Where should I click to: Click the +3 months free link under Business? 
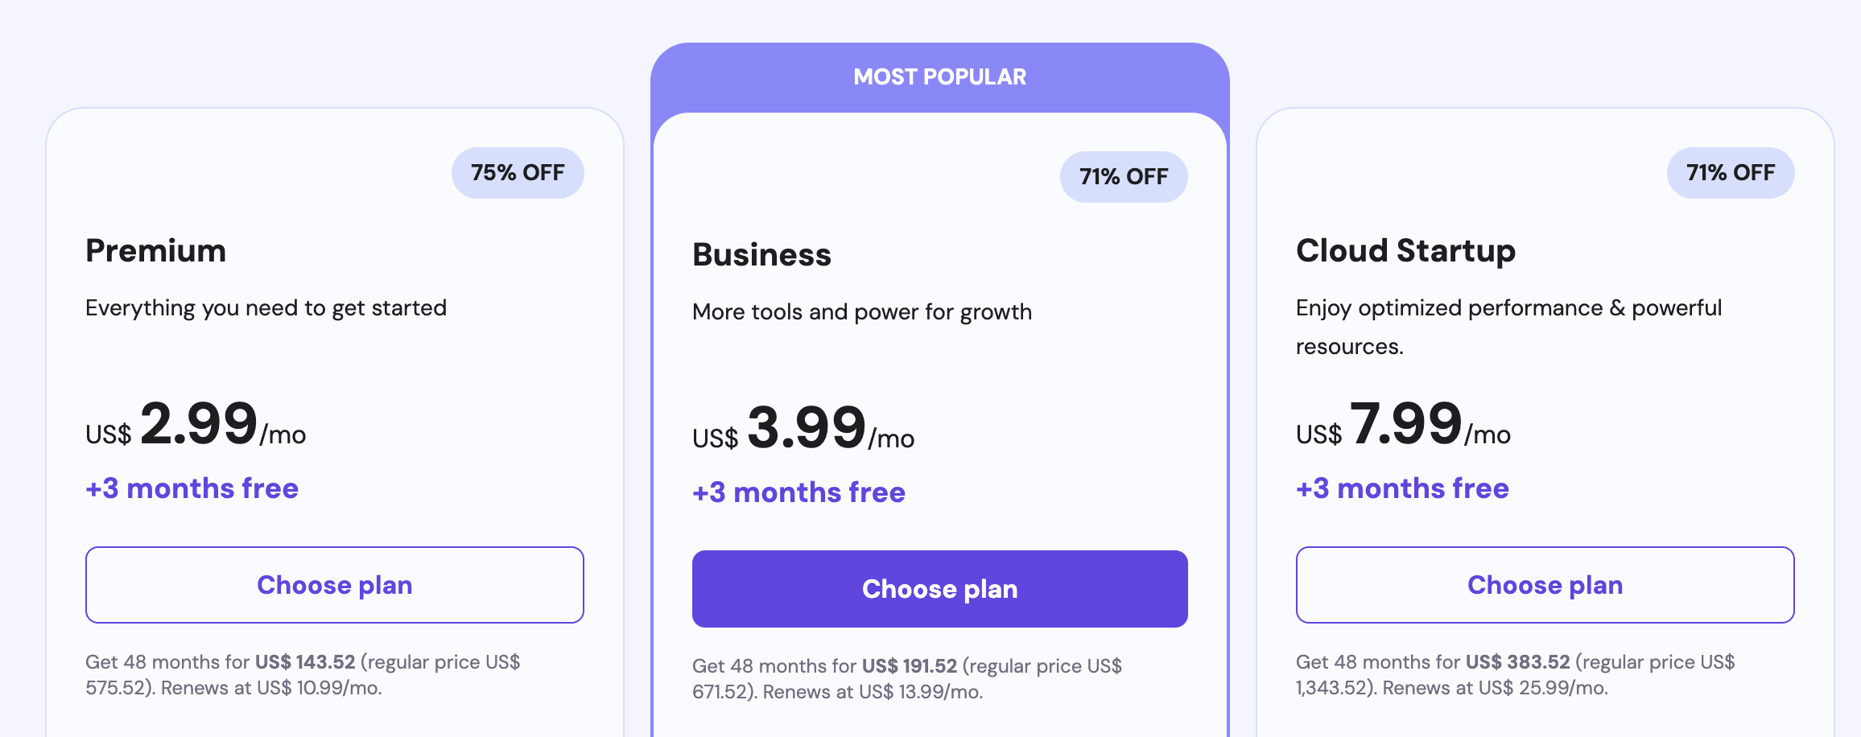[x=798, y=492]
